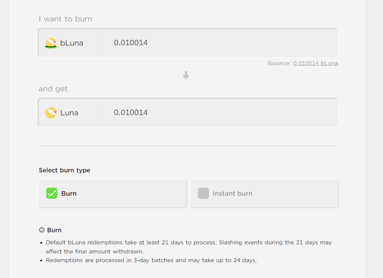Viewport: 383px width, 278px height.
Task: Click the "Select burn type" heading
Action: (x=64, y=170)
